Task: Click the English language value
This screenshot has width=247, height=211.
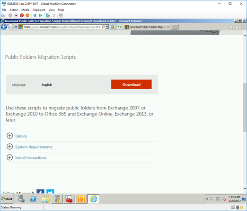Action: [47, 85]
